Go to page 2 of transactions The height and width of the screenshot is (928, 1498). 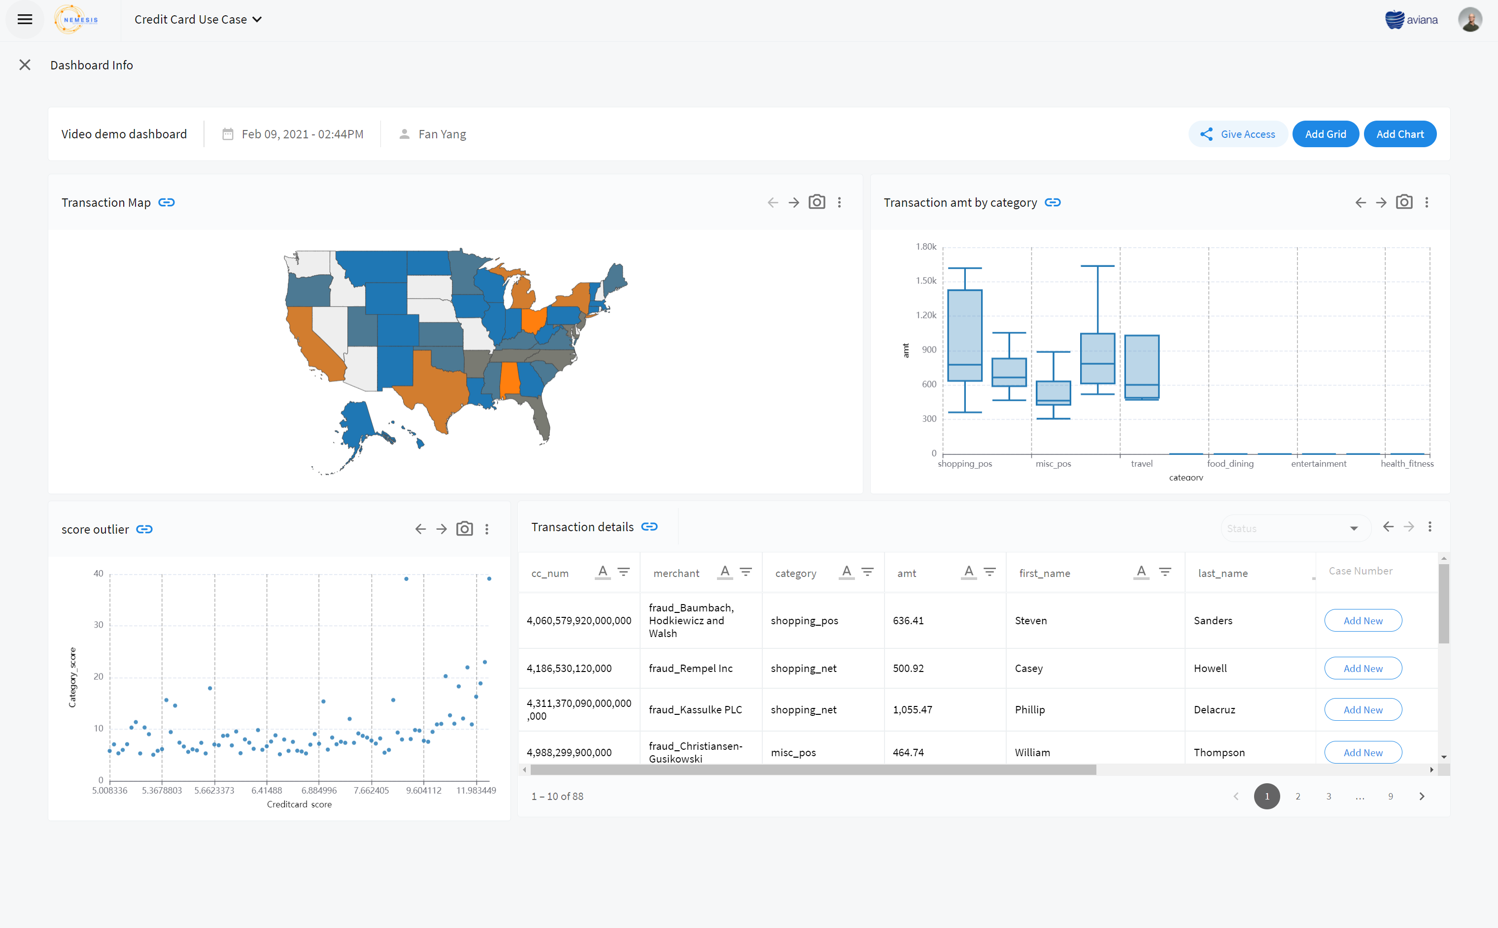pyautogui.click(x=1298, y=796)
